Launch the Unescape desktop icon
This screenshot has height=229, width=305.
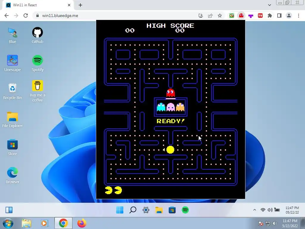coord(13,64)
